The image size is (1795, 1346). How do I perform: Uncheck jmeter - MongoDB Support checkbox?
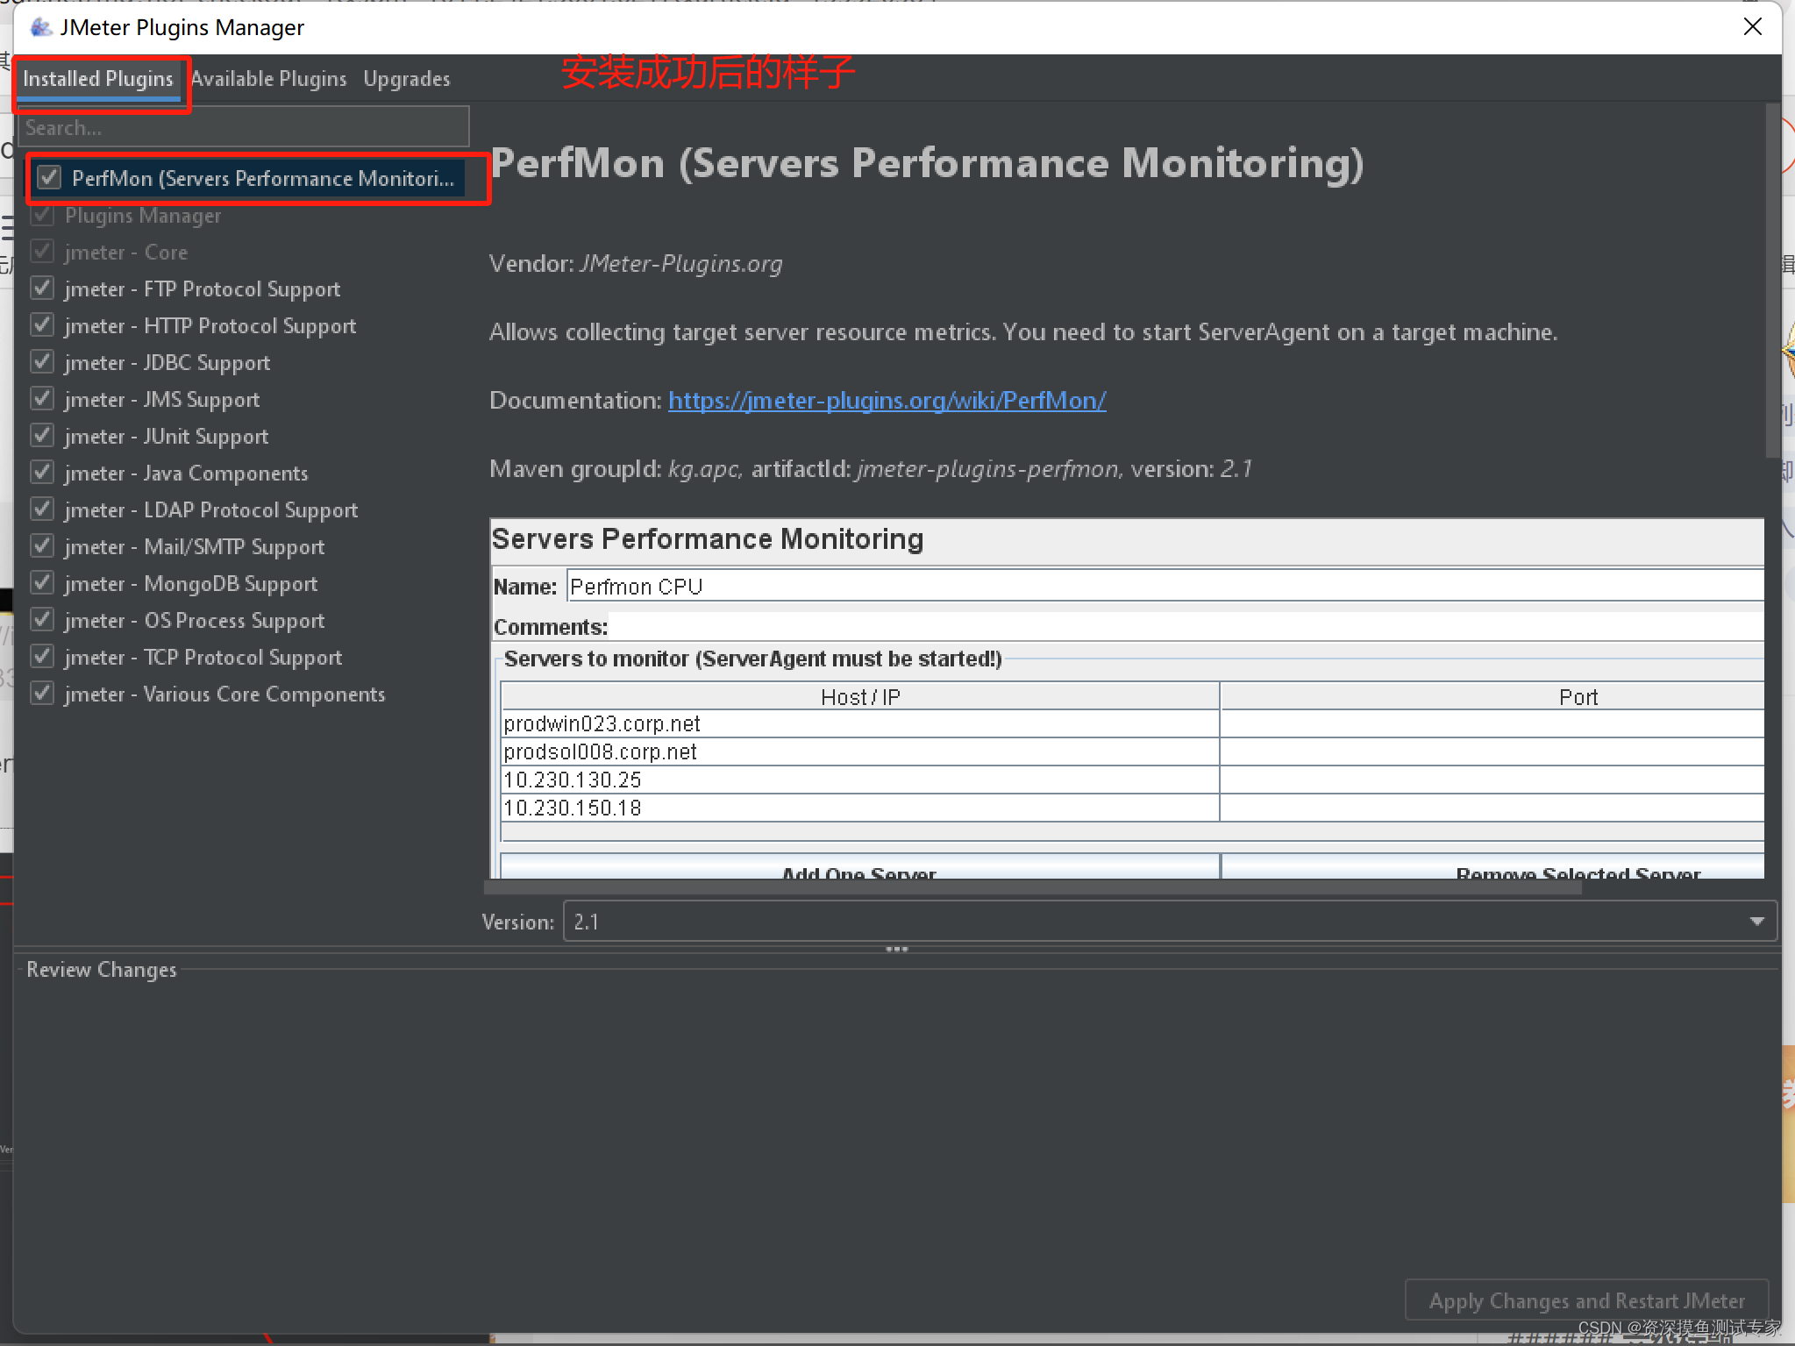pyautogui.click(x=42, y=583)
